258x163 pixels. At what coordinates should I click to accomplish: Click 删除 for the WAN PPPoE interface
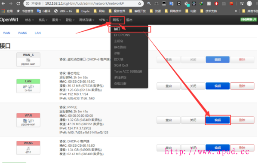(242, 120)
